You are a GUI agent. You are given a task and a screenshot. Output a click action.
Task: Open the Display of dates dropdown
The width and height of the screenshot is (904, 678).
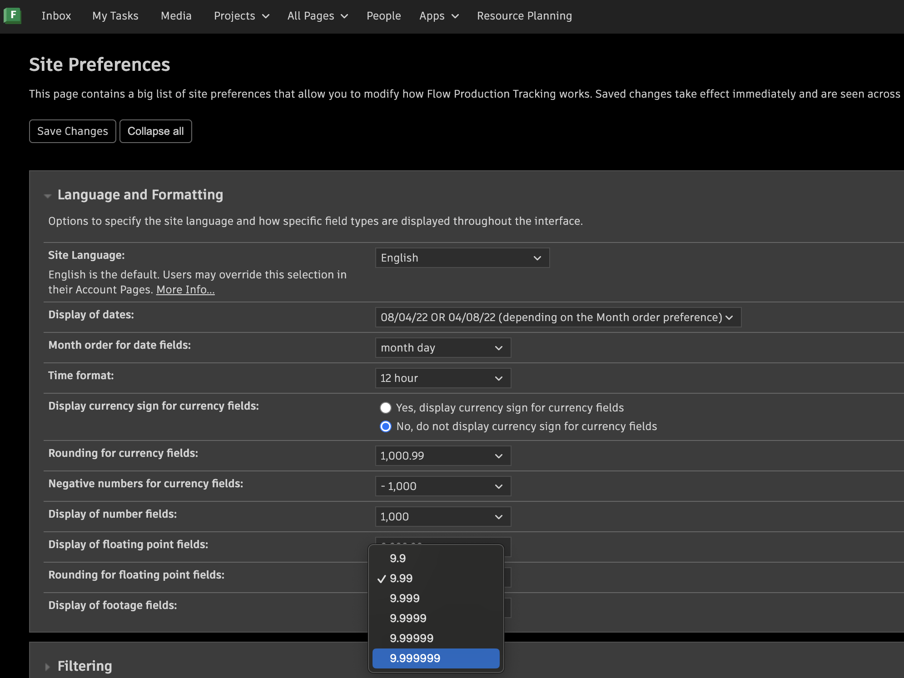pyautogui.click(x=558, y=317)
